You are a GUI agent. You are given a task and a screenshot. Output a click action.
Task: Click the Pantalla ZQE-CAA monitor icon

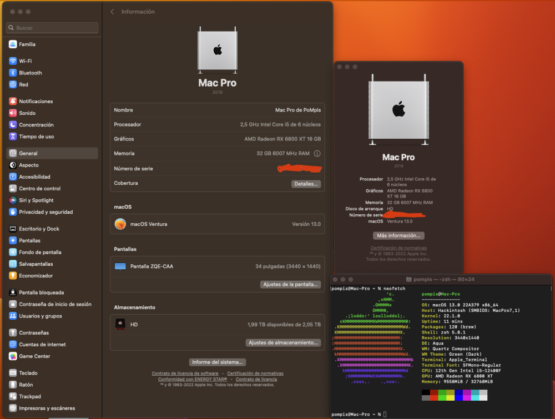point(120,266)
